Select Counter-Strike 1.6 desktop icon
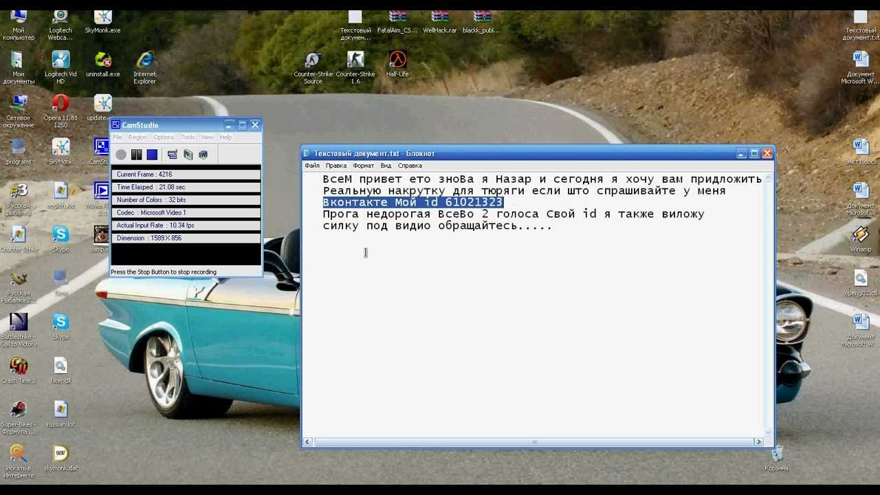880x495 pixels. coord(355,68)
